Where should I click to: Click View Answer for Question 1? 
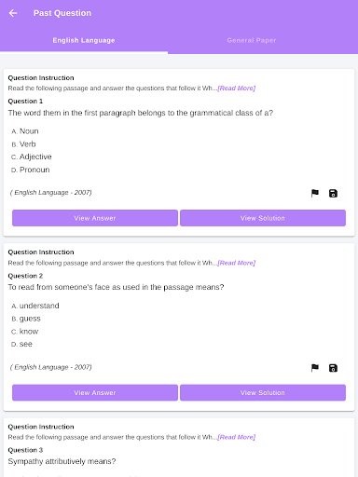(95, 218)
